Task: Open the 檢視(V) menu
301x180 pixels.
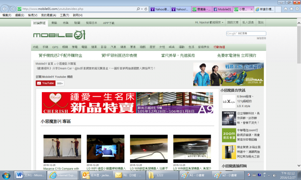Action: pos(33,15)
